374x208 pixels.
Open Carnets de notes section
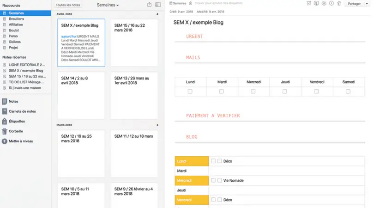click(22, 111)
